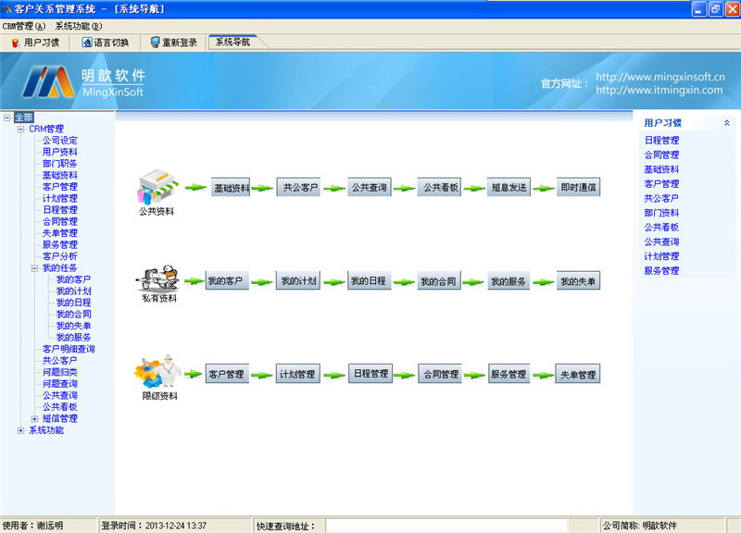Open 客户管理 link in 用户习惯 panel
The height and width of the screenshot is (533, 741).
[661, 183]
